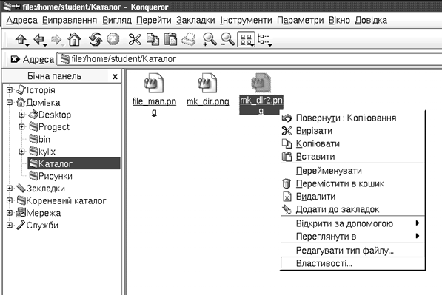The height and width of the screenshot is (295, 442).
Task: Expand the Progect folder node
Action: tap(21, 127)
